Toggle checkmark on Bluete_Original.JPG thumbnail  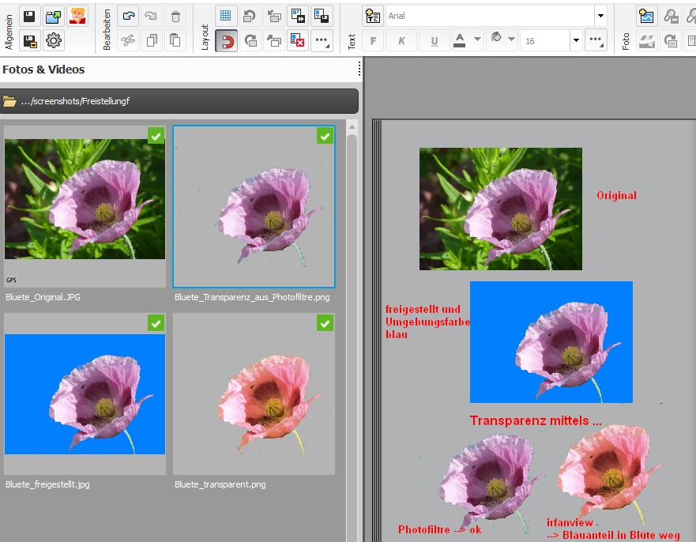(156, 135)
